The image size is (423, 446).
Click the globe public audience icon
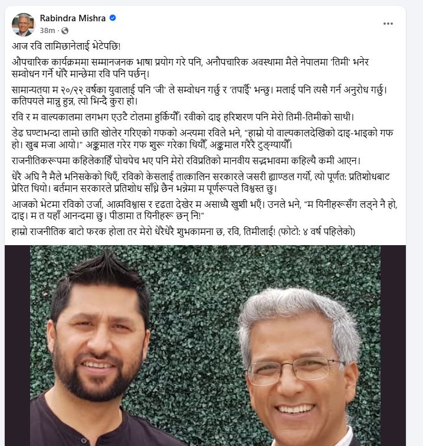pyautogui.click(x=65, y=31)
